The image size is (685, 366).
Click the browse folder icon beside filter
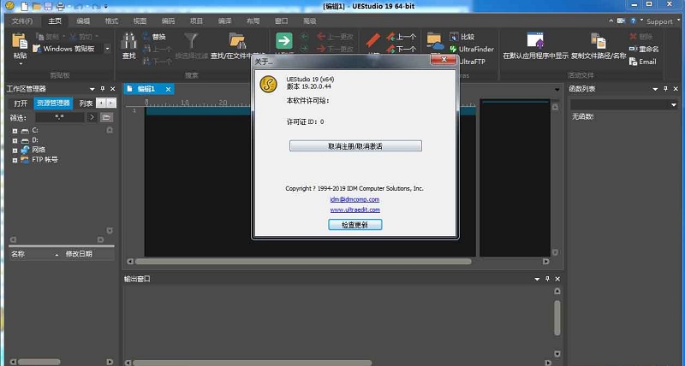[x=106, y=117]
